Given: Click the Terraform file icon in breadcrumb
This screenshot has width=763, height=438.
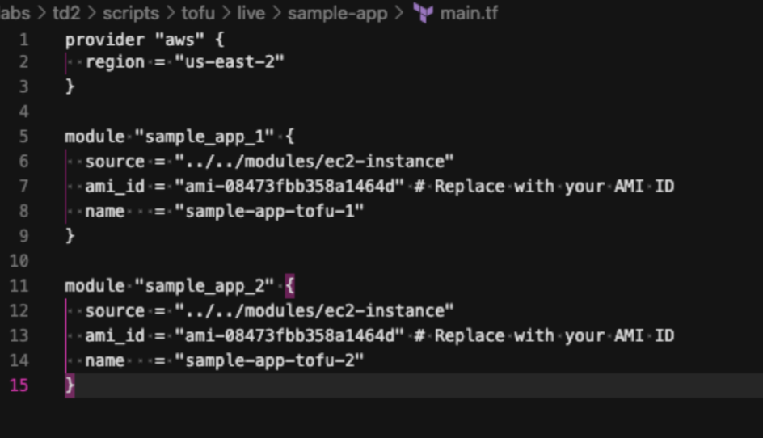Looking at the screenshot, I should click(x=423, y=14).
